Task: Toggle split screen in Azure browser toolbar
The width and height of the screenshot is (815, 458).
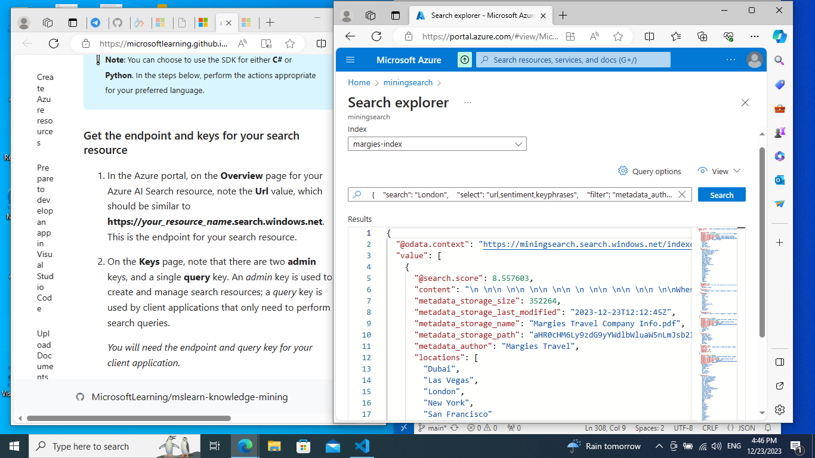Action: click(x=650, y=36)
